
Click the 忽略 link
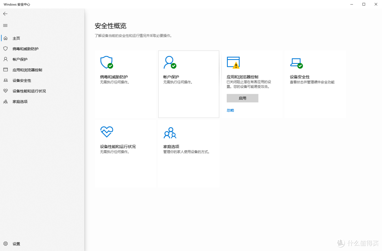[x=230, y=110]
